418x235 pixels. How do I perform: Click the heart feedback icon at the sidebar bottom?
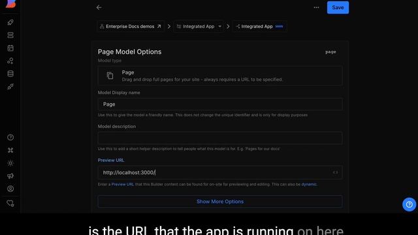pos(10,203)
